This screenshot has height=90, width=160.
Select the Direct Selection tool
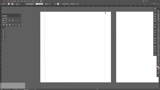tap(158, 11)
